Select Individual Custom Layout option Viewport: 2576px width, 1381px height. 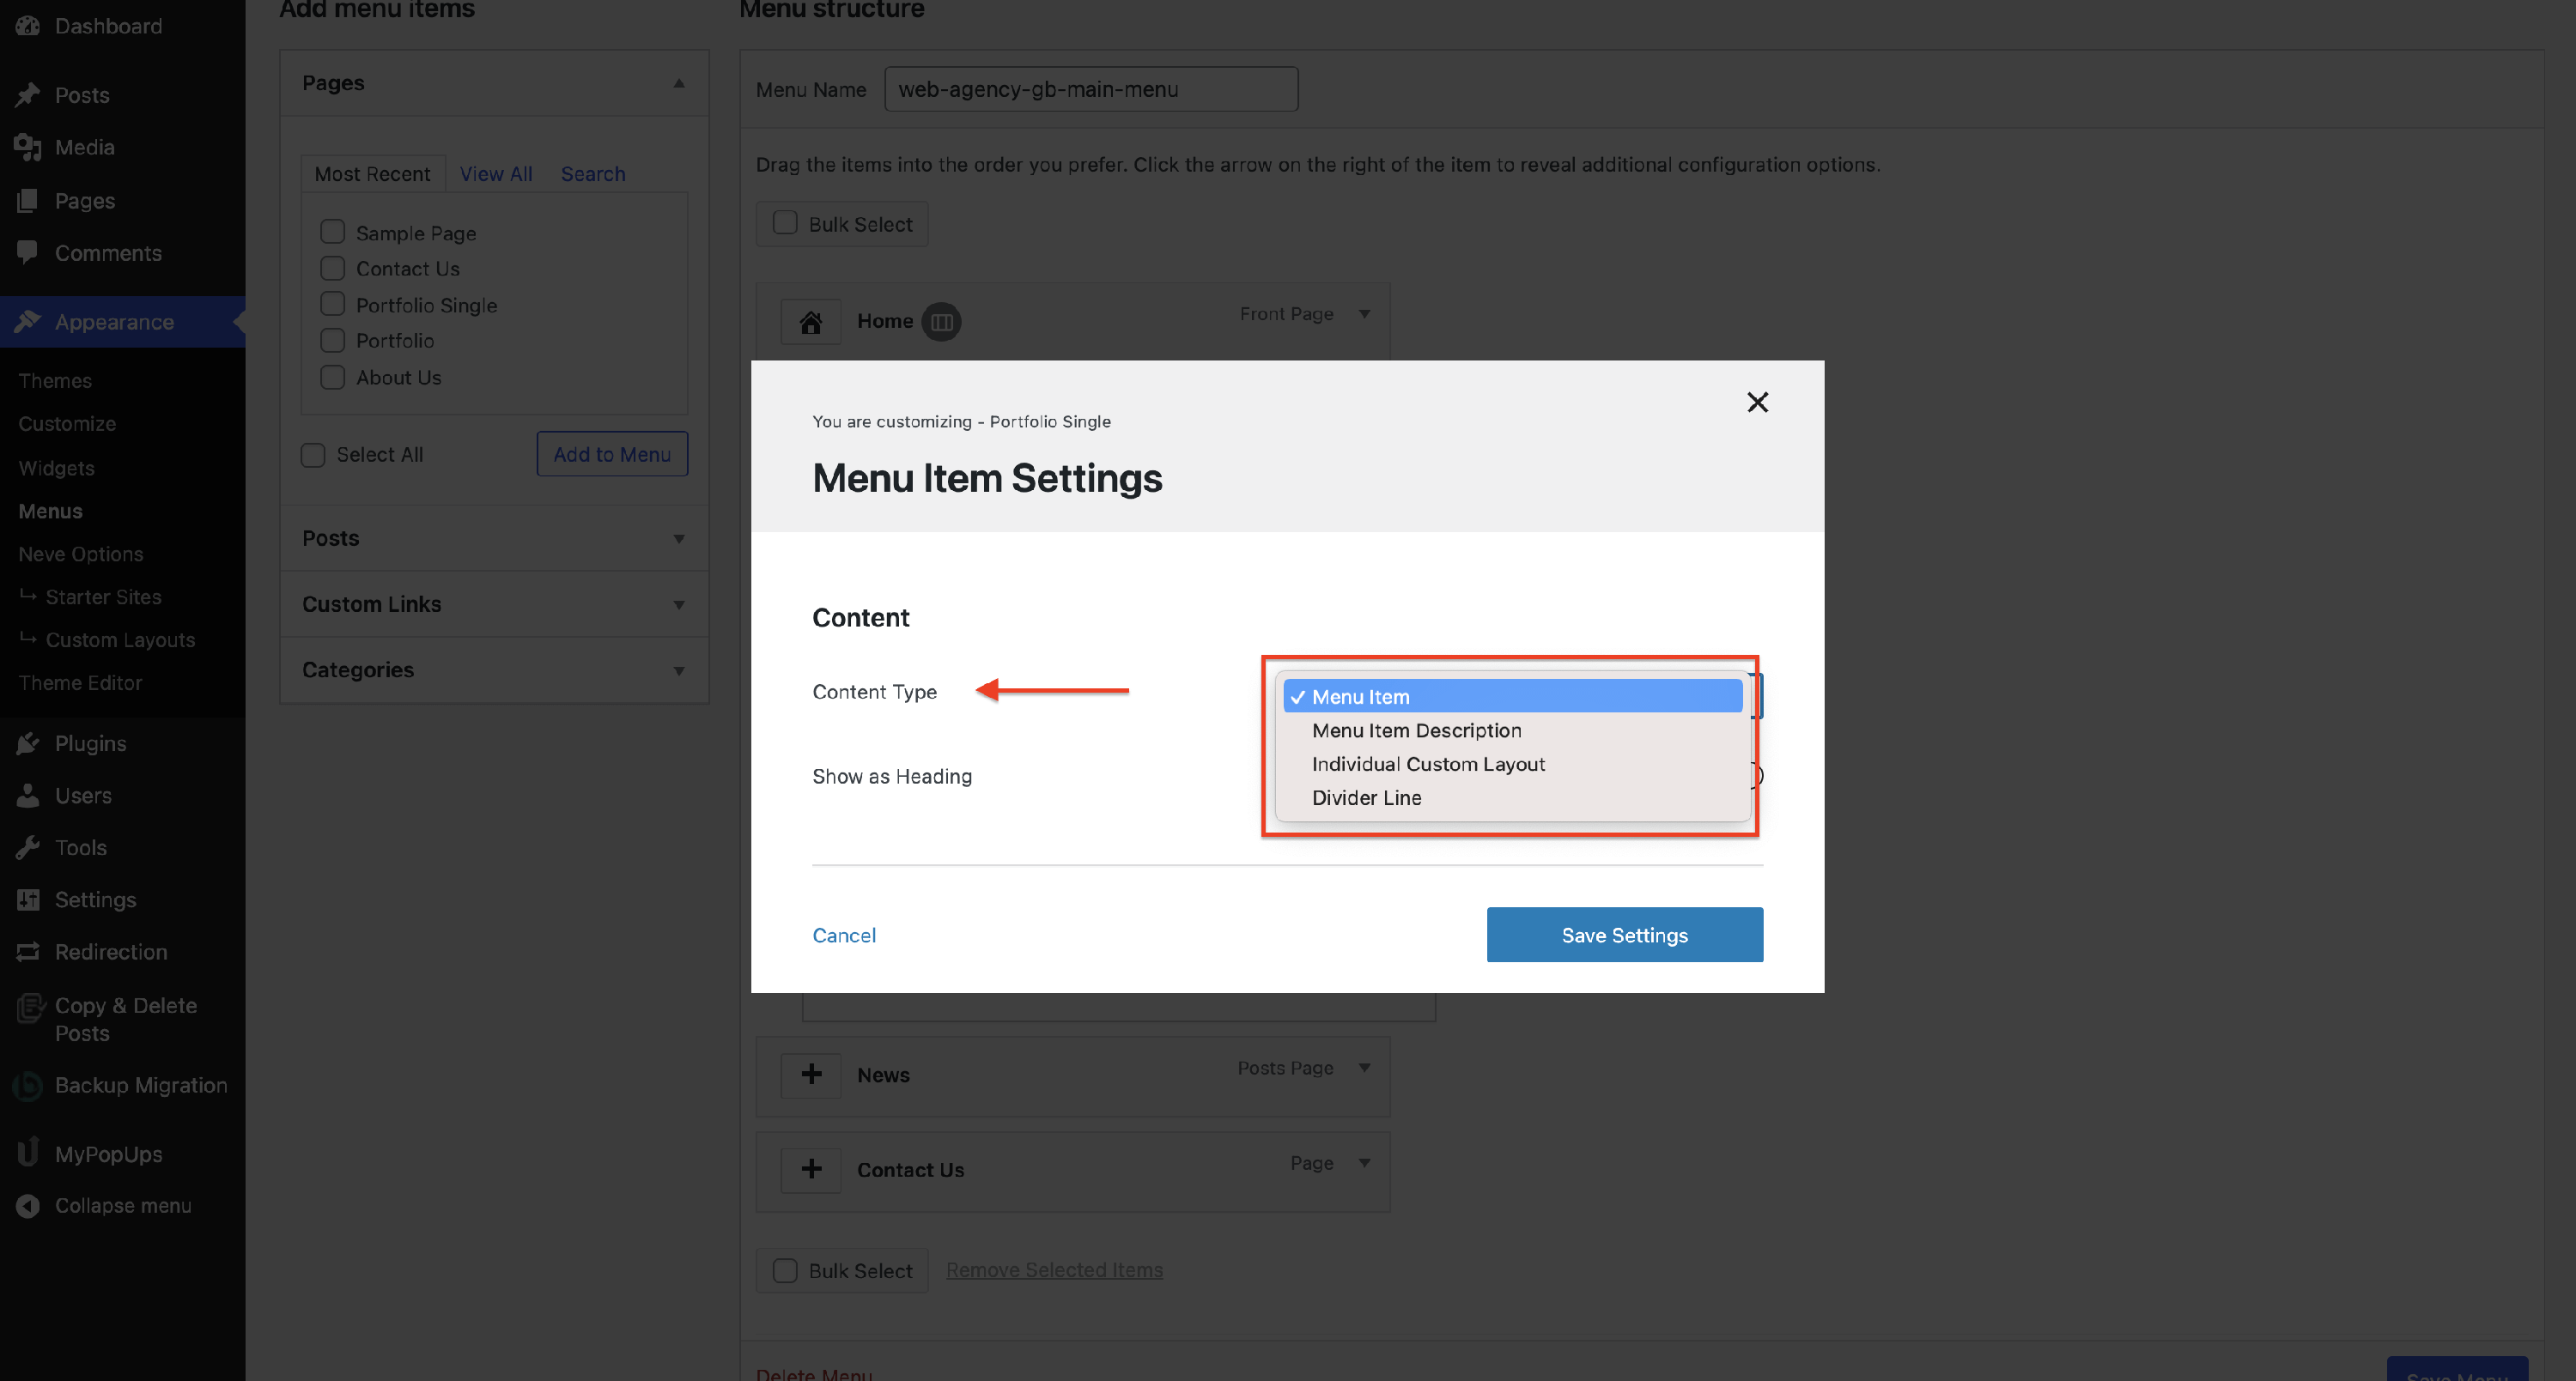(x=1427, y=765)
